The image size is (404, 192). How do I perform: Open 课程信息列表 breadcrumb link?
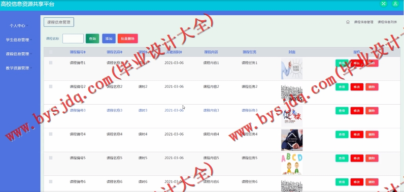[x=387, y=22]
